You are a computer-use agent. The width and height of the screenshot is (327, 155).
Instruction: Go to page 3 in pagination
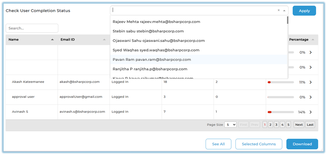pyautogui.click(x=276, y=125)
